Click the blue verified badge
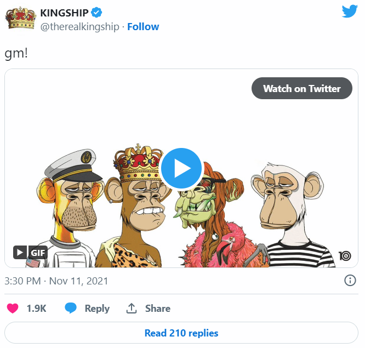The height and width of the screenshot is (348, 365). pyautogui.click(x=95, y=12)
